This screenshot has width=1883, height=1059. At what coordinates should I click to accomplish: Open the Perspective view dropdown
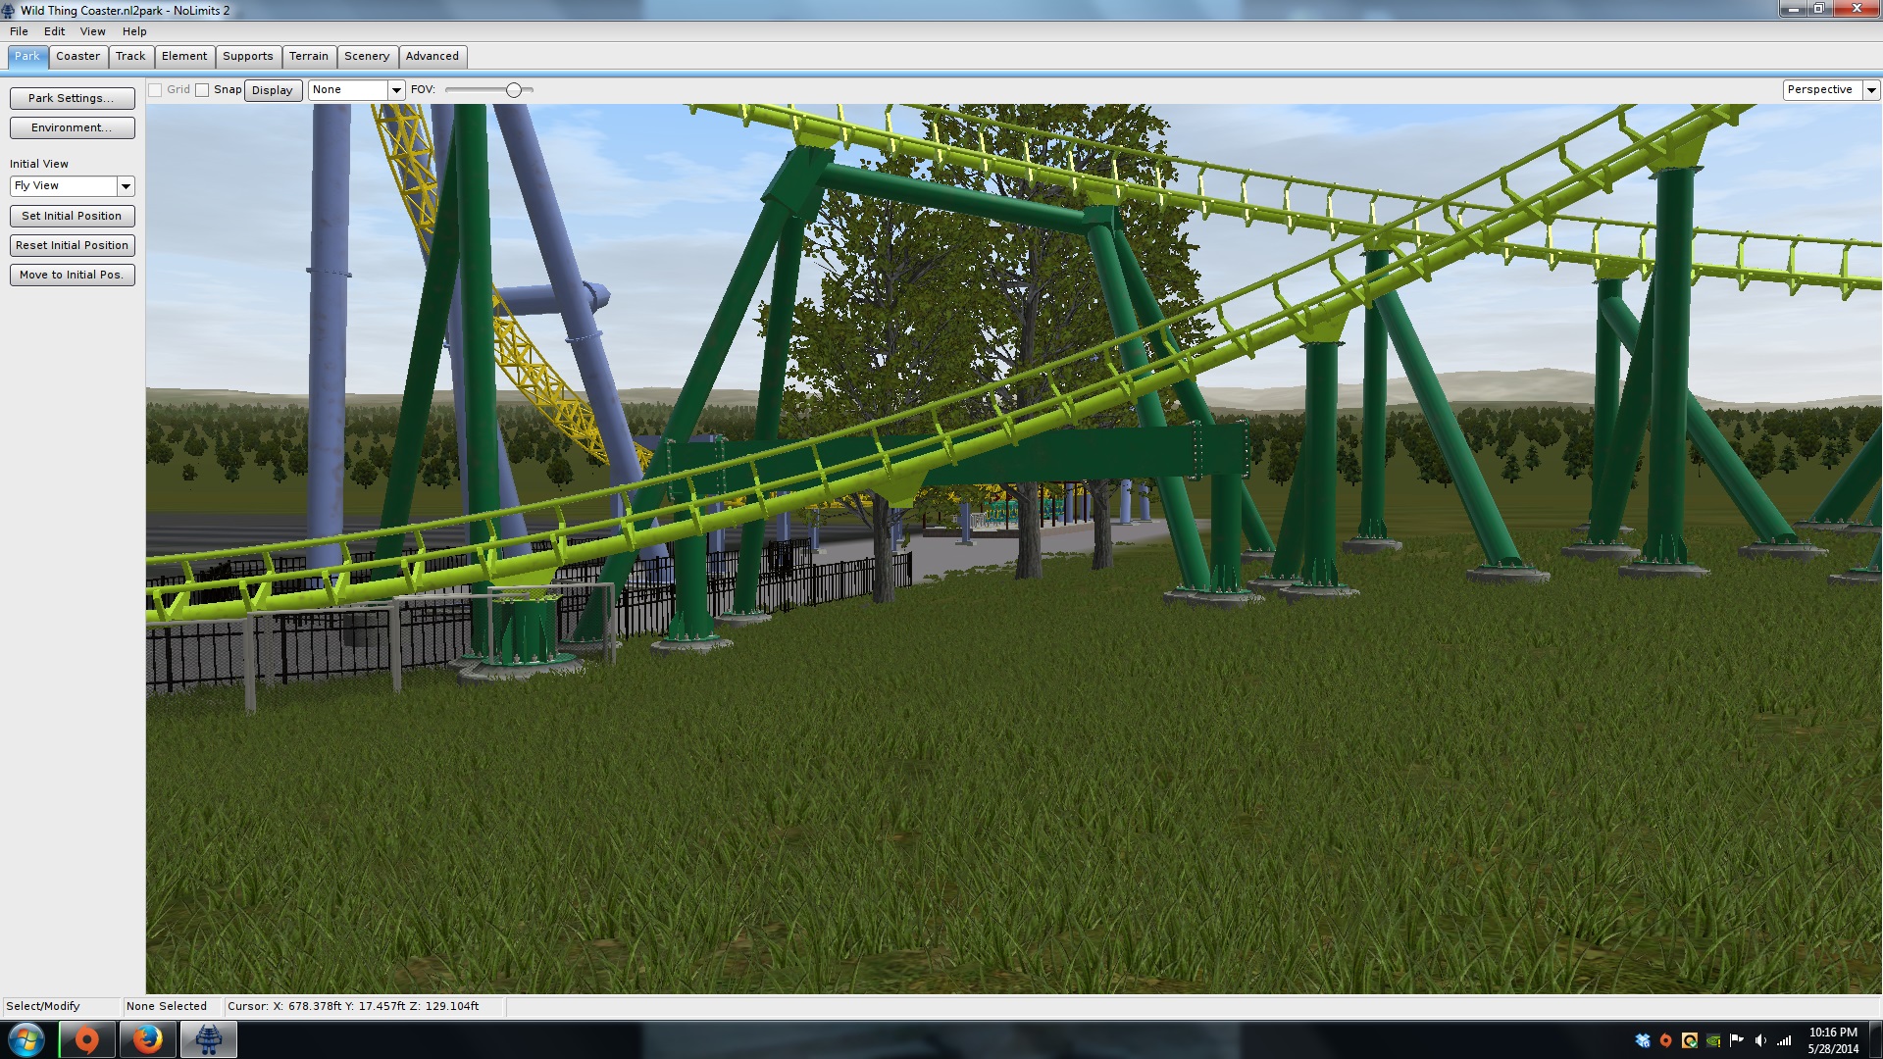[1870, 90]
